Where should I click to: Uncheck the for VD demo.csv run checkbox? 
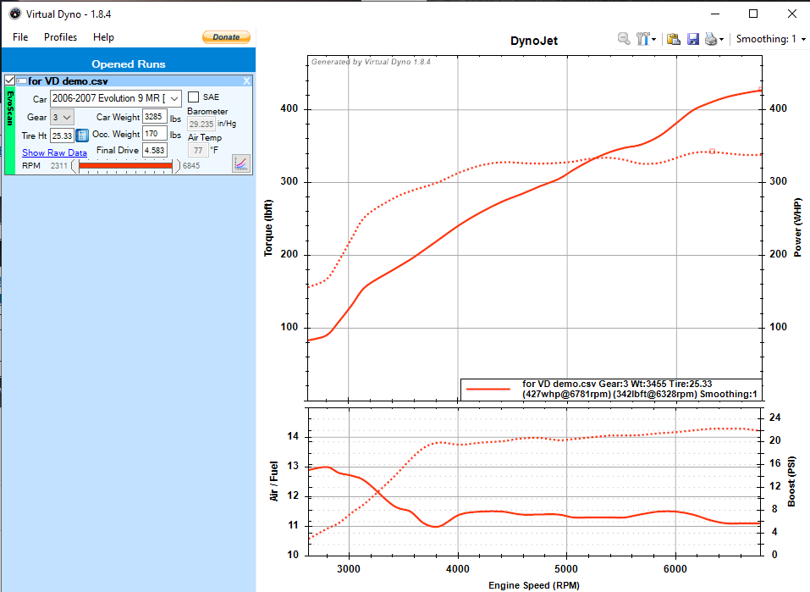(9, 80)
